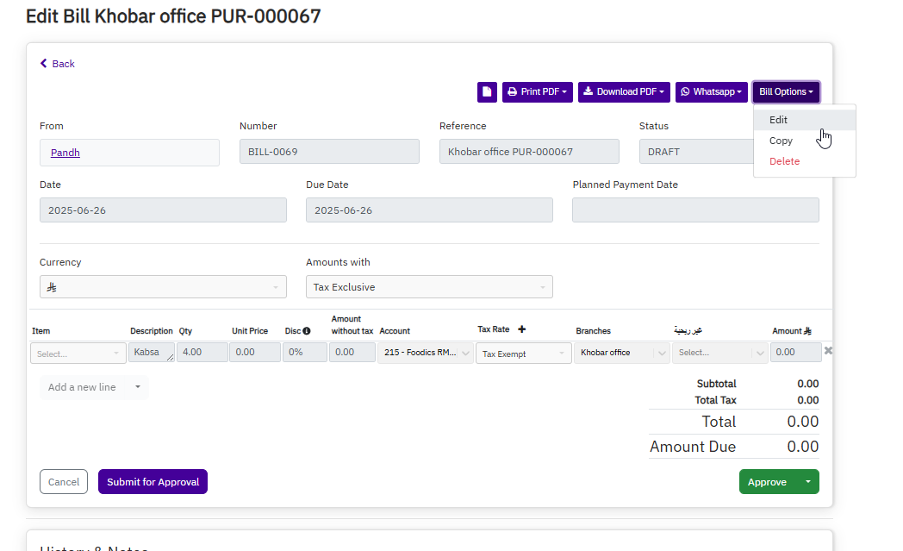Click the plus icon beside Tax Rate
903x551 pixels.
(x=521, y=329)
